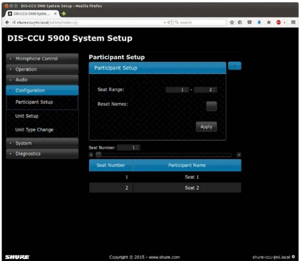Bookmark this page with the star icon
Viewport: 299px width, 261px height.
[232, 22]
